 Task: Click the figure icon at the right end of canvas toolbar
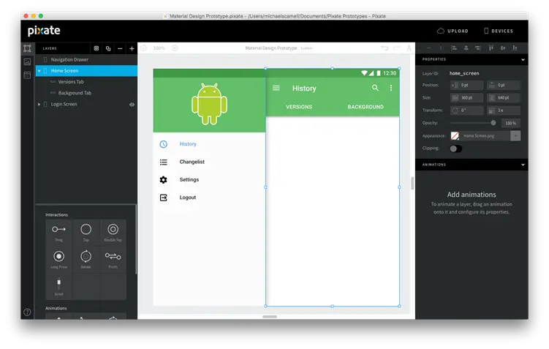point(409,48)
